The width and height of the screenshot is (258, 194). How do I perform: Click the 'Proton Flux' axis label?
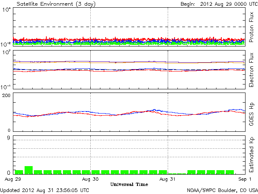[251, 27]
